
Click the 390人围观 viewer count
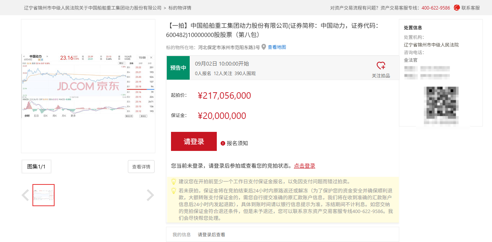(245, 74)
